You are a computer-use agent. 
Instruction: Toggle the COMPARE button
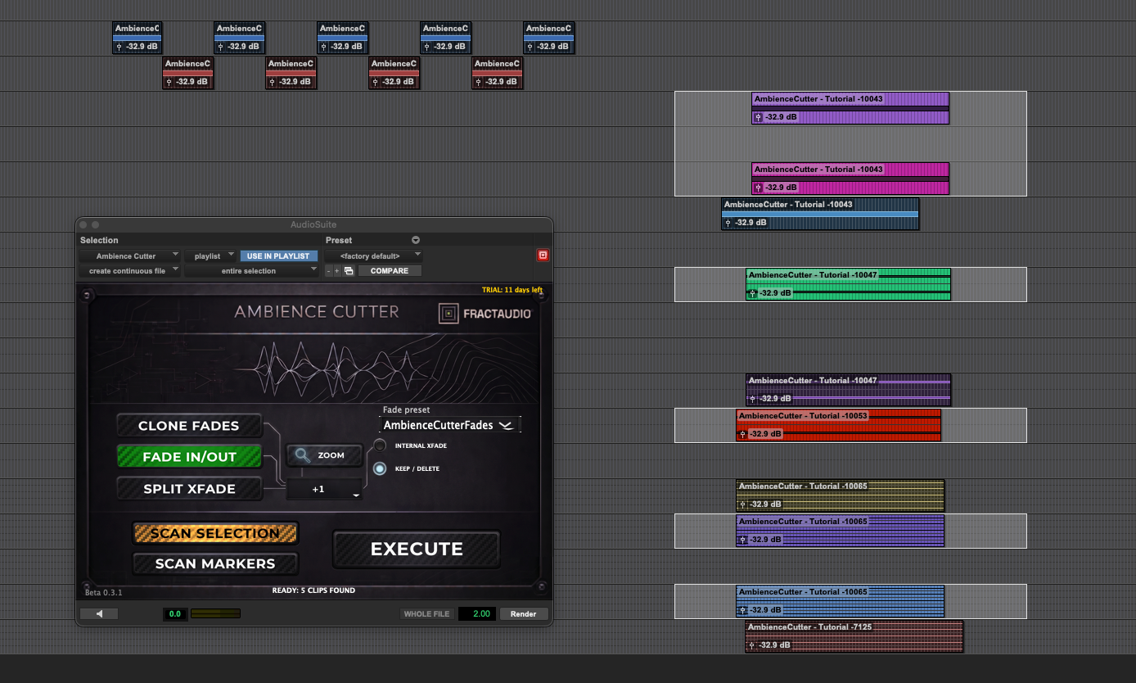pyautogui.click(x=390, y=271)
